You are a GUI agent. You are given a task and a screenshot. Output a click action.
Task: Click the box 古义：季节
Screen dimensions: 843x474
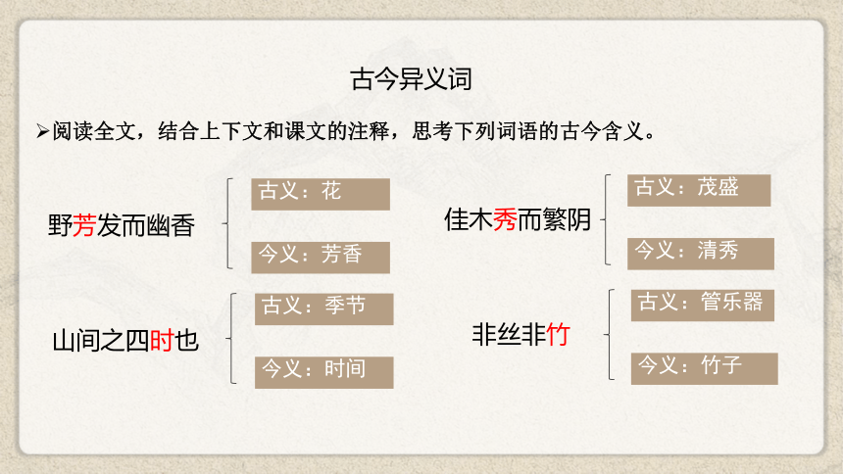[x=324, y=309]
